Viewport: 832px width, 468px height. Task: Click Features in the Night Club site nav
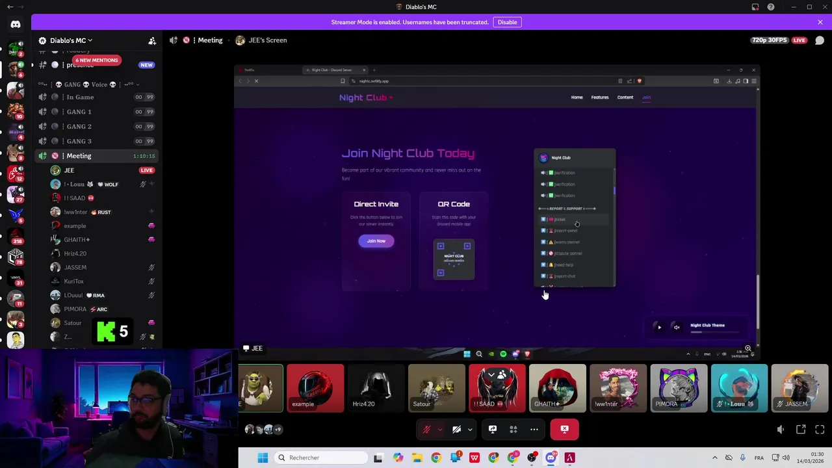(600, 97)
